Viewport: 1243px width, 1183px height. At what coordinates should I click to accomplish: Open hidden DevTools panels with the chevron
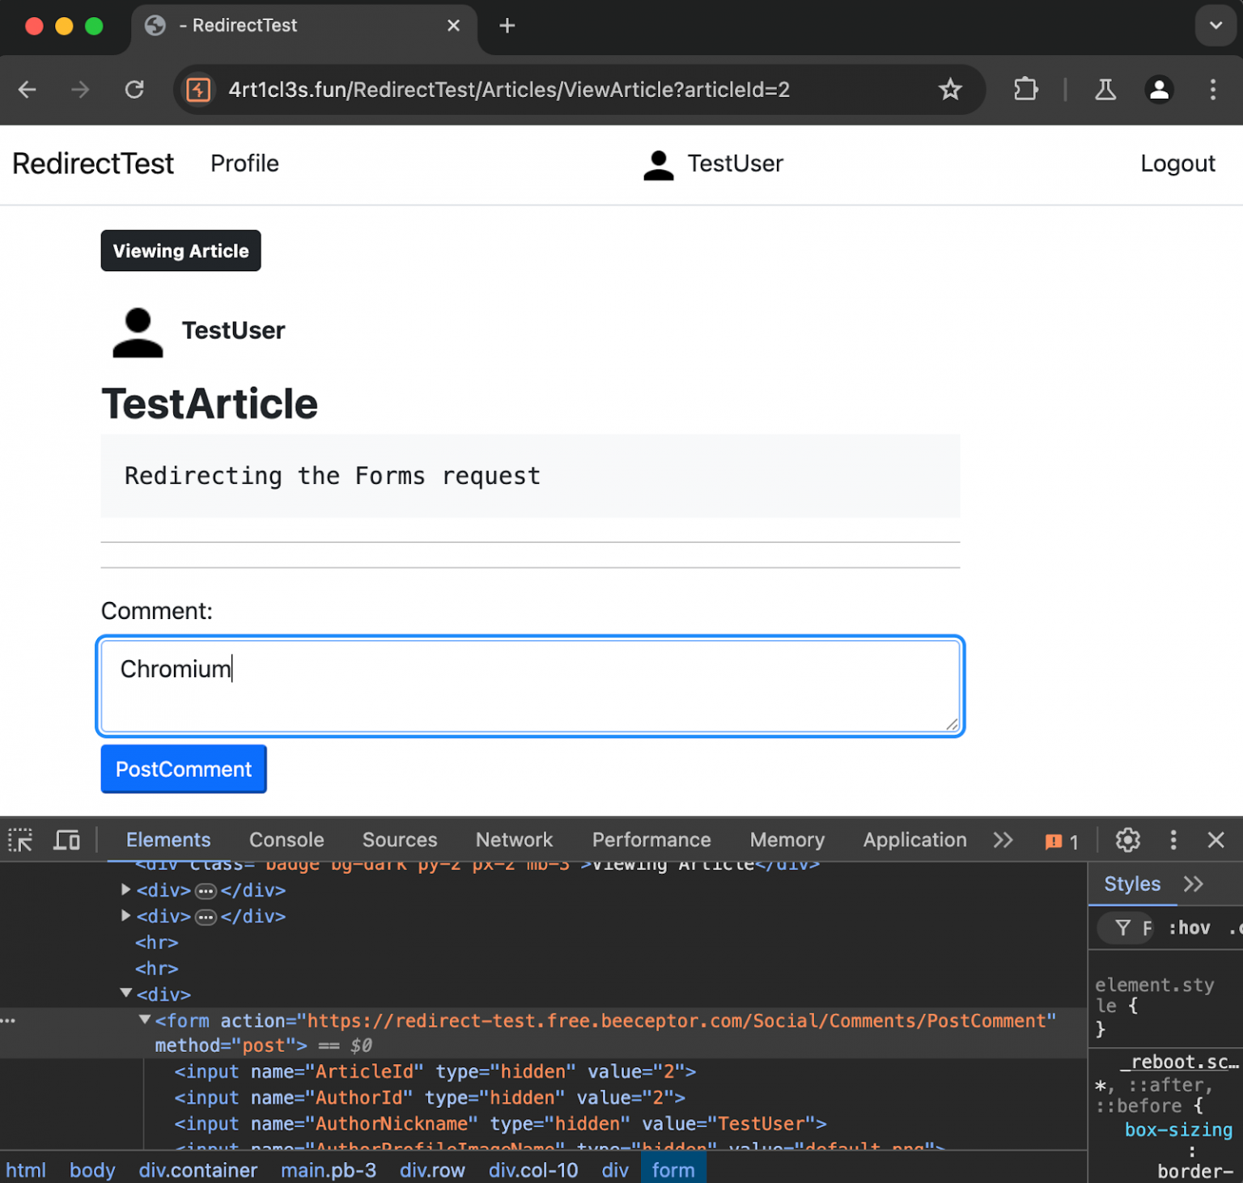(x=1003, y=840)
